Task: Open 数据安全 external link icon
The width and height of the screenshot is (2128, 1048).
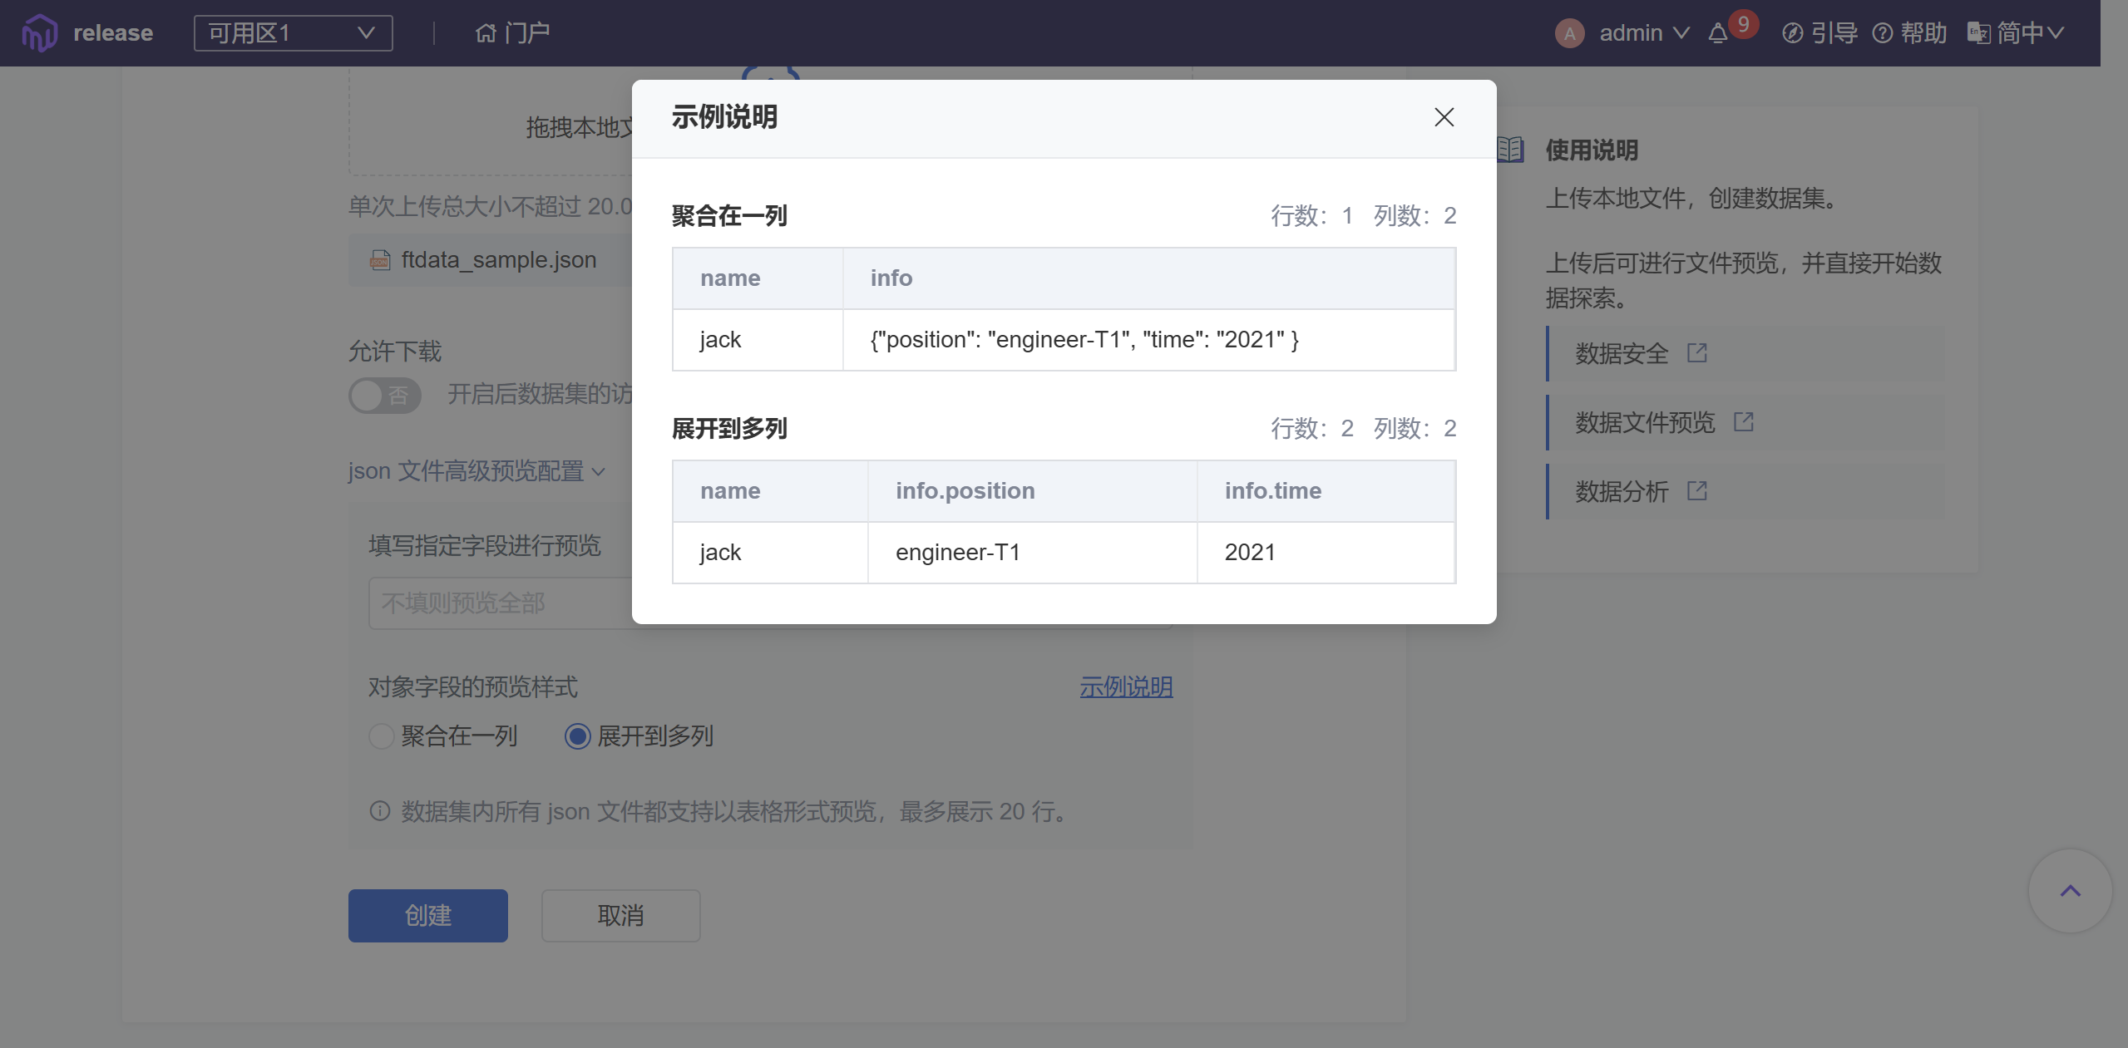Action: click(x=1696, y=353)
